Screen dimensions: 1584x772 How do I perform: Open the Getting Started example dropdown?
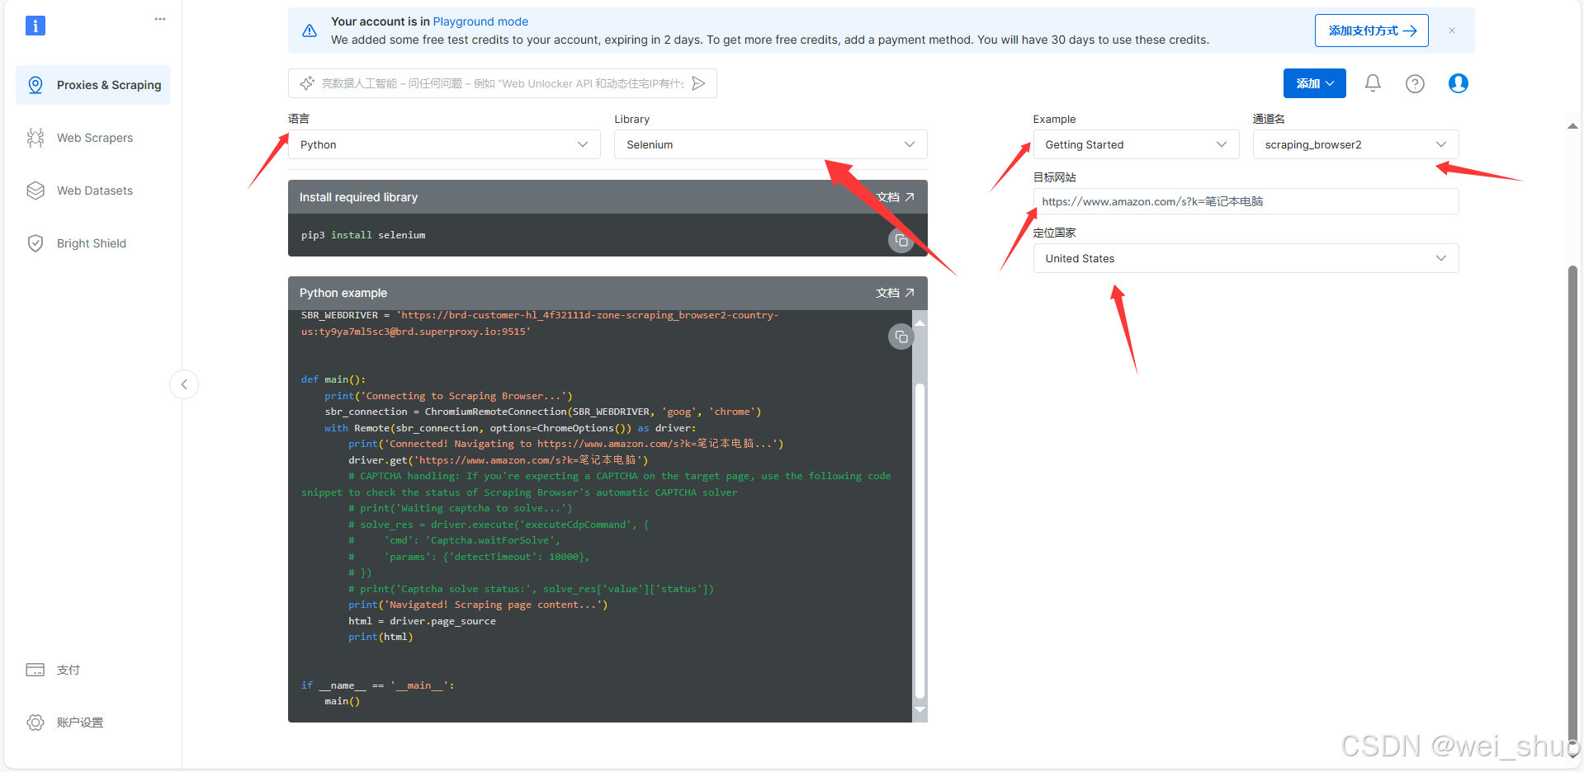pyautogui.click(x=1136, y=144)
